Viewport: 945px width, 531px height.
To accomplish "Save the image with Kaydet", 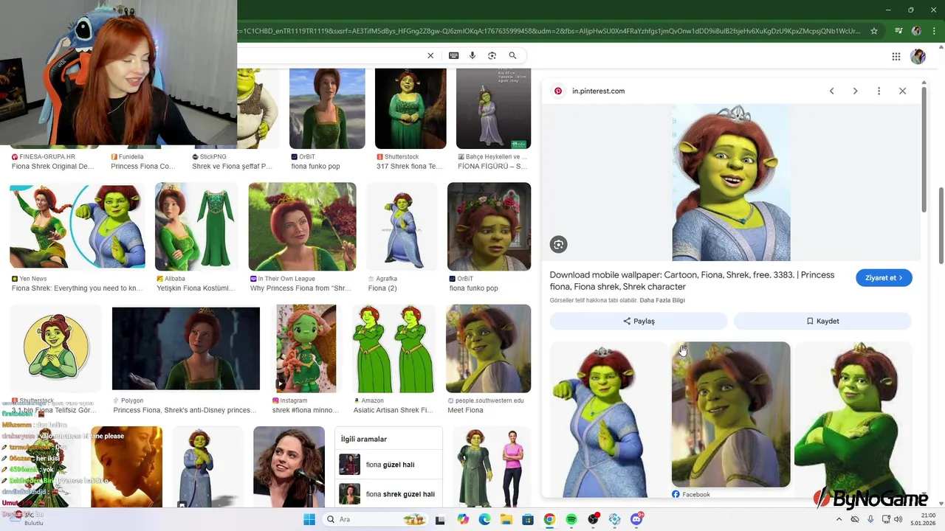I will coord(822,321).
